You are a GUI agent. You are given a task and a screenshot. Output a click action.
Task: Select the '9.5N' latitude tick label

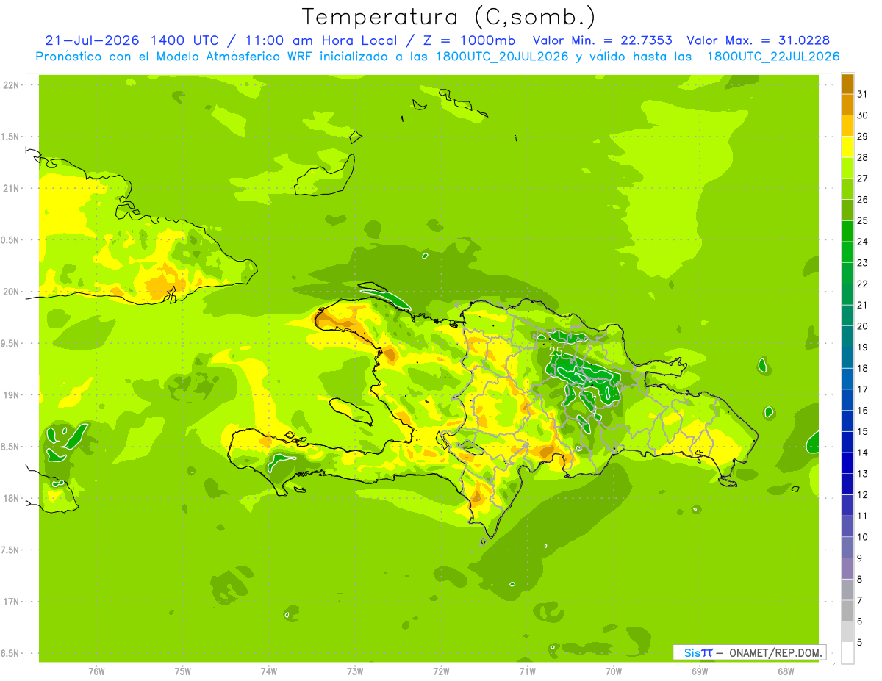(x=11, y=343)
